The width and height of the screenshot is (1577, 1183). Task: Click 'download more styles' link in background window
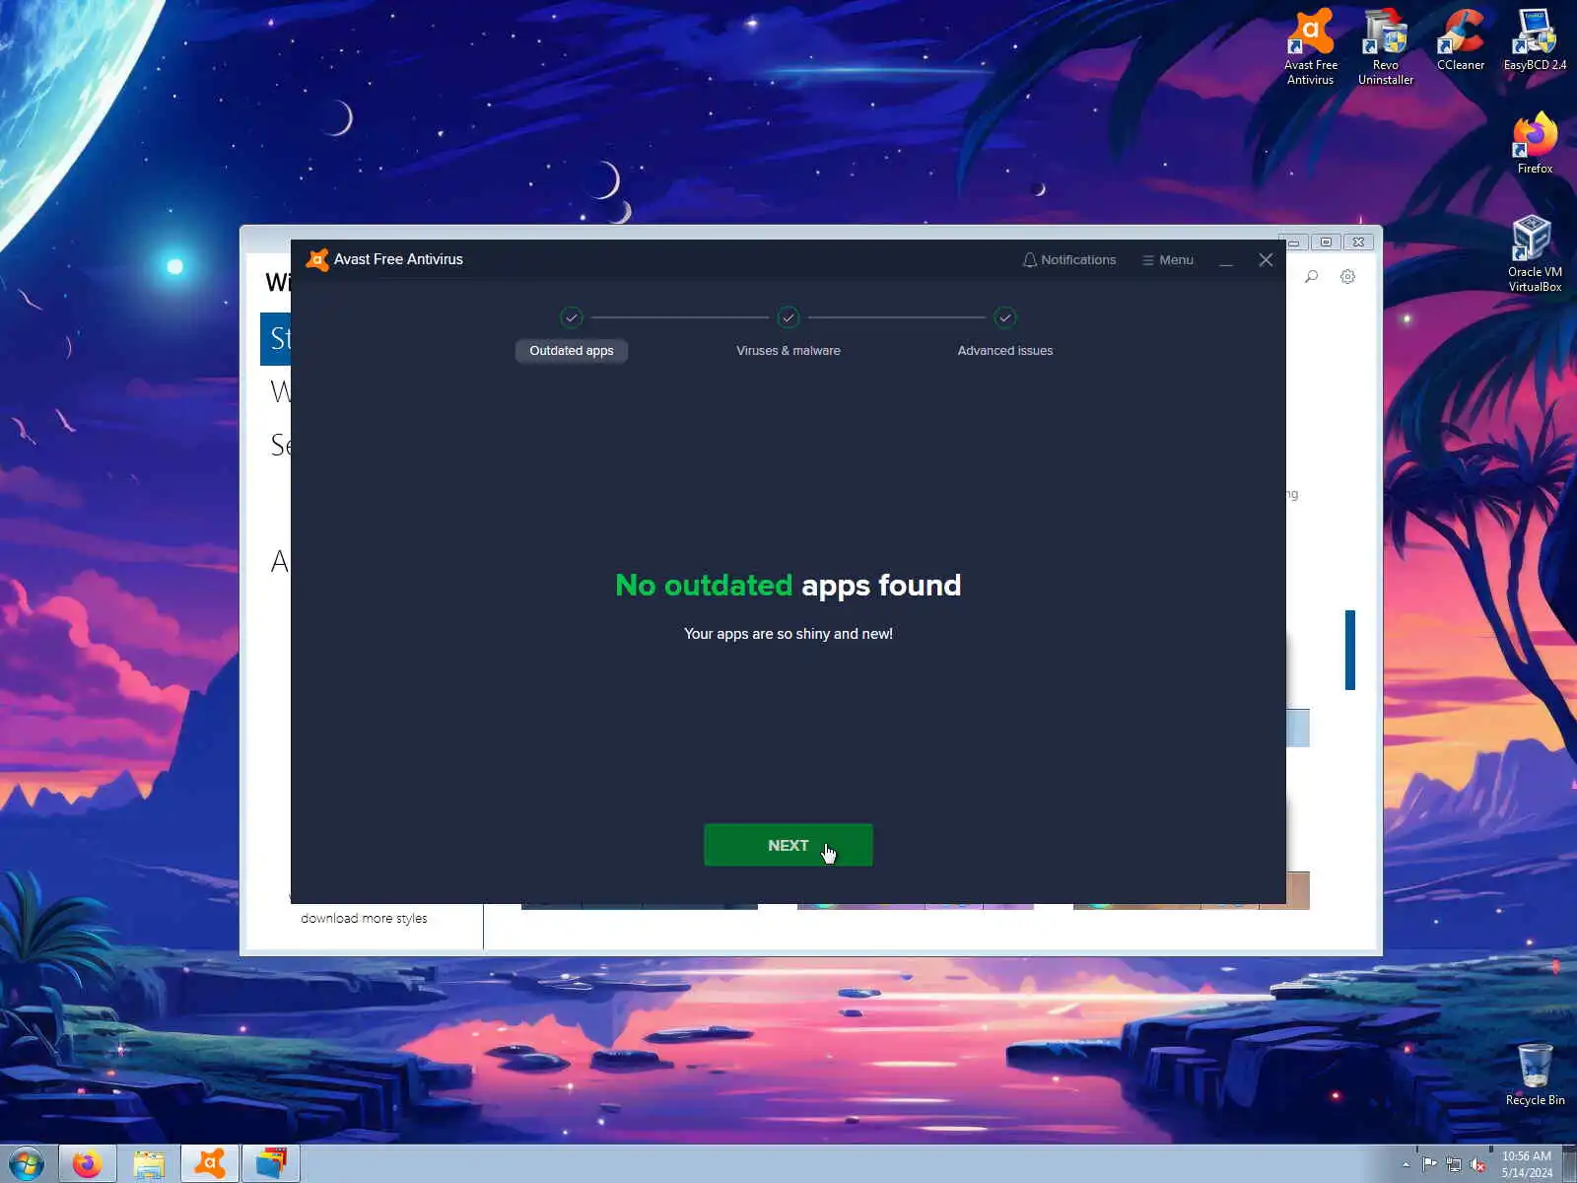click(x=364, y=918)
